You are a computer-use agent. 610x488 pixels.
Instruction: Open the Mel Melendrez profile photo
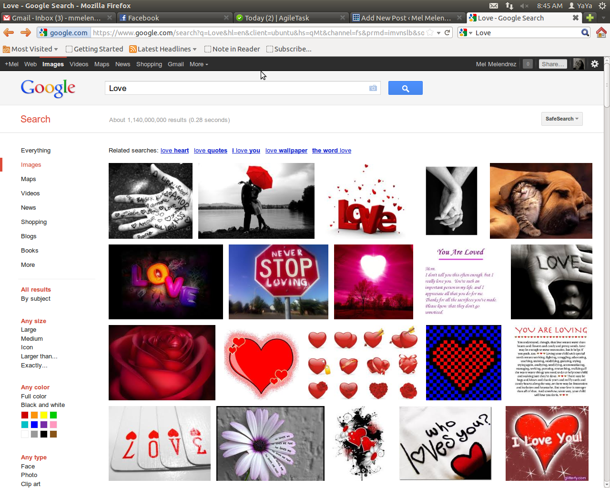(579, 64)
